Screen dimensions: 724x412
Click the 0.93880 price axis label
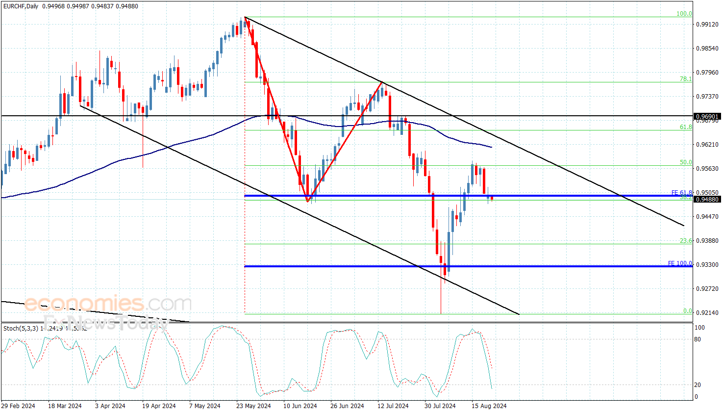pos(707,241)
